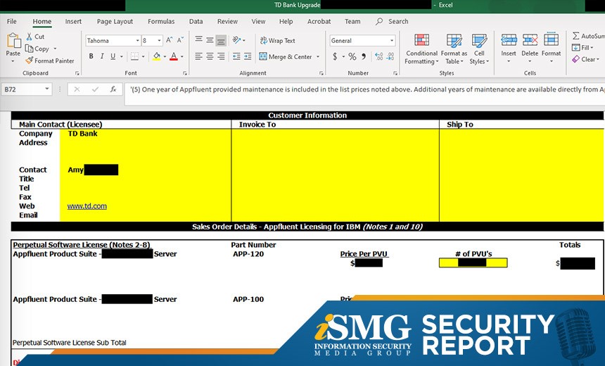Screen dimensions: 605x366
Task: Apply Comma Style number format
Action: point(364,57)
